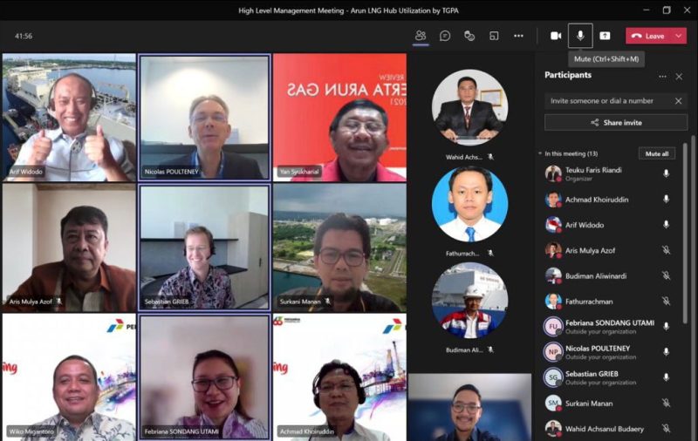Open the participants panel icon in toolbar
This screenshot has width=698, height=441.
point(421,36)
